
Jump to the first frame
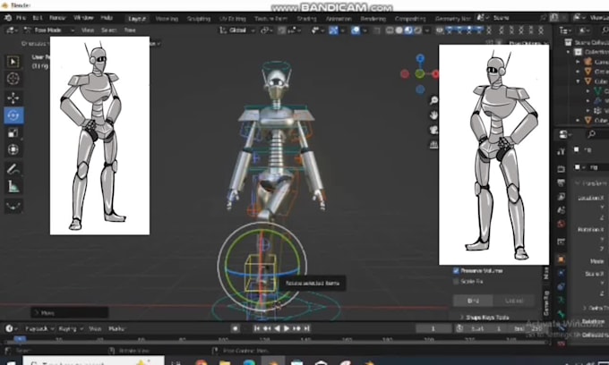click(257, 328)
